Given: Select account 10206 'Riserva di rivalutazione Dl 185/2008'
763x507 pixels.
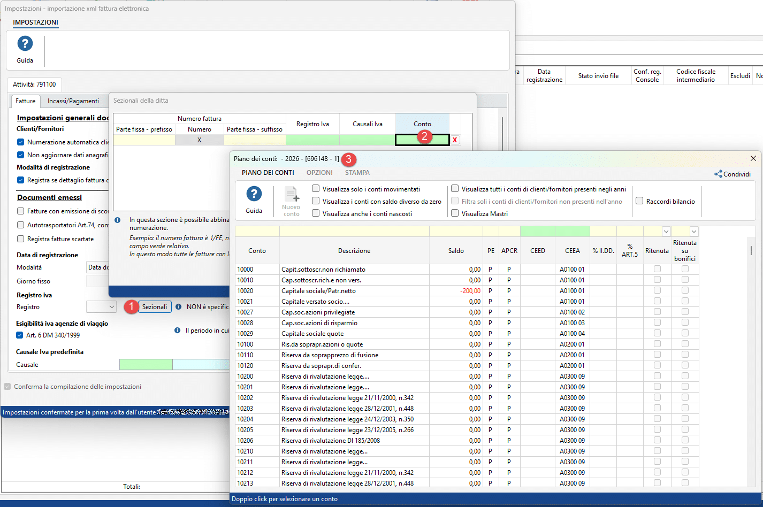Looking at the screenshot, I should click(x=467, y=441).
